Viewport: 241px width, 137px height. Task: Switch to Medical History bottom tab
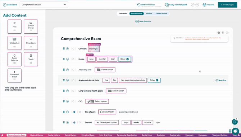coord(37,135)
